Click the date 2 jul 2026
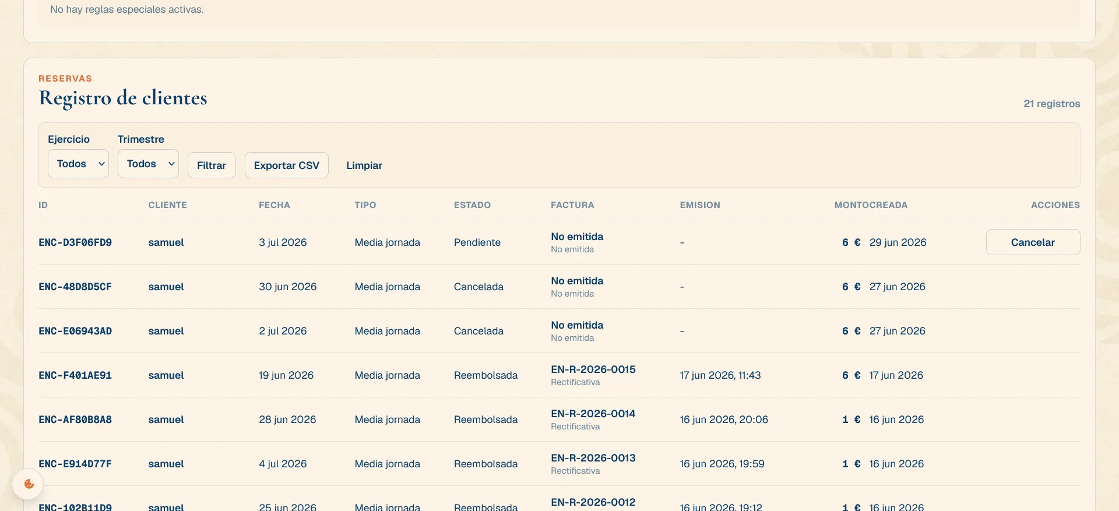The height and width of the screenshot is (511, 1119). 283,331
